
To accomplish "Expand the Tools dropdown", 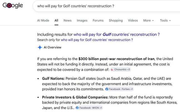I will click(165, 21).
